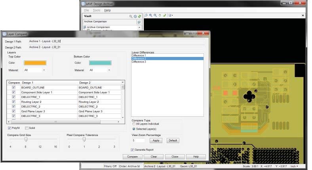
Task: Click the Vault tree scroll-up arrow
Action: click(139, 27)
